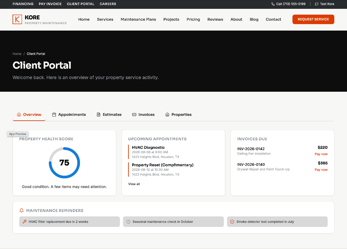Open Services in the main navigation

coord(105,19)
